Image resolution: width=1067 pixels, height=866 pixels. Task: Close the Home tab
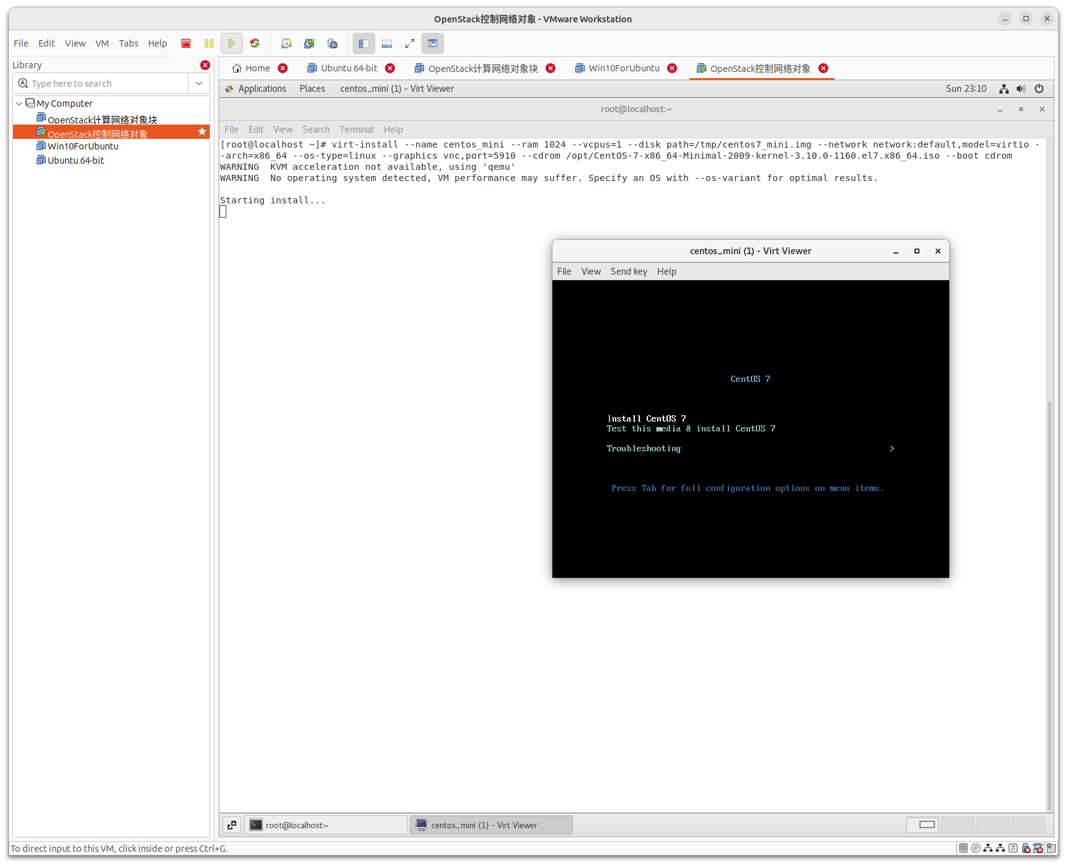283,68
